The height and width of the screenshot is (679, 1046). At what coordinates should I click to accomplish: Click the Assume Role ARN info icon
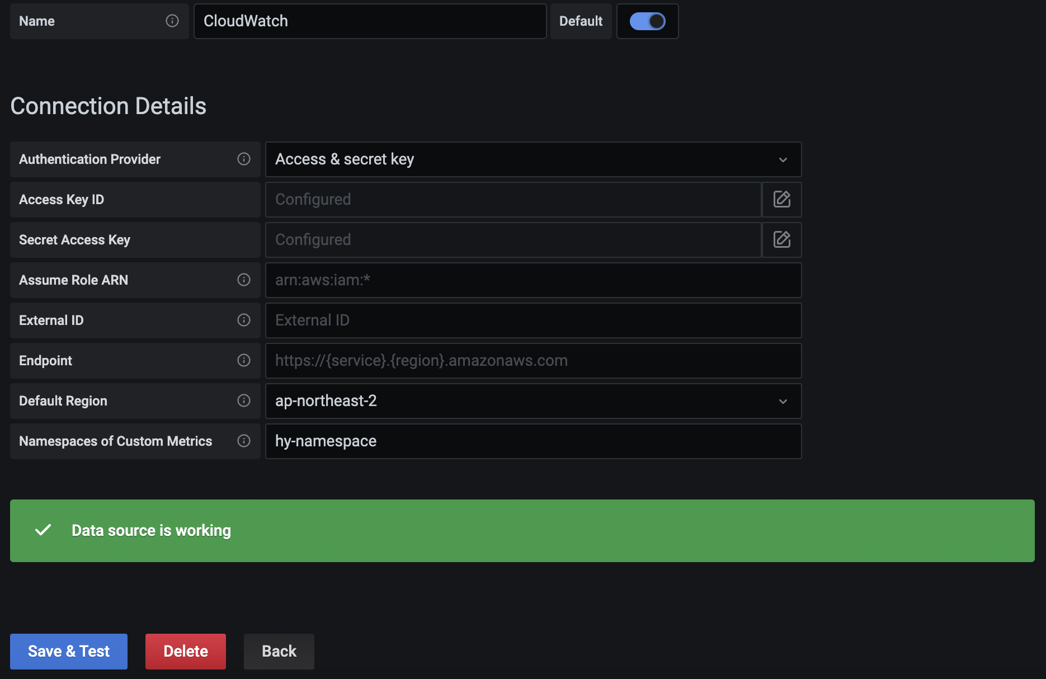(x=244, y=280)
